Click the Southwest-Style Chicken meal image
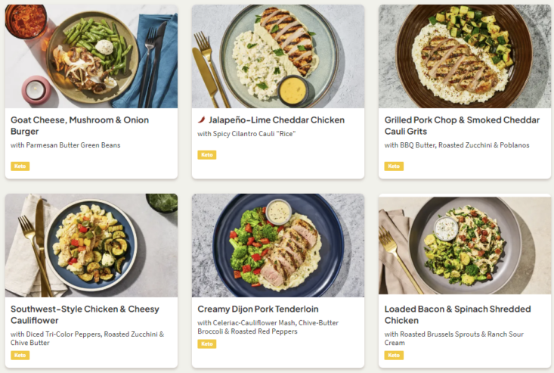 point(91,245)
